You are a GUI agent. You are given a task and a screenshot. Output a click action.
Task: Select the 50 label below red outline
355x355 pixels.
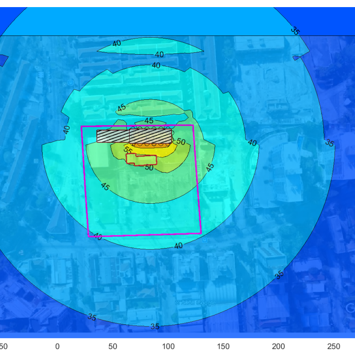click(x=149, y=168)
